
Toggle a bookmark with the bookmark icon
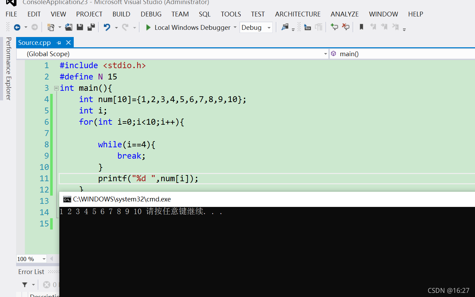click(x=361, y=27)
